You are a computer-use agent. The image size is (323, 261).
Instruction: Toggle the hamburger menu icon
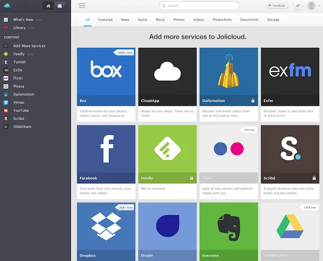point(82,5)
